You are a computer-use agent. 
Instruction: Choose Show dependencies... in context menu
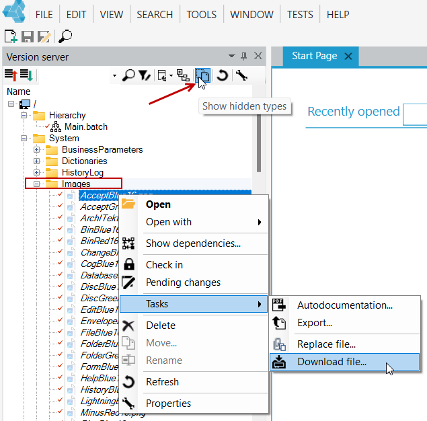(x=194, y=243)
